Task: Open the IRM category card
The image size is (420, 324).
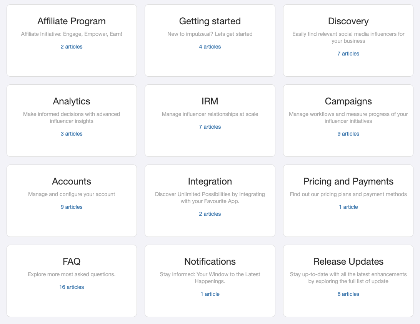Action: pyautogui.click(x=210, y=101)
